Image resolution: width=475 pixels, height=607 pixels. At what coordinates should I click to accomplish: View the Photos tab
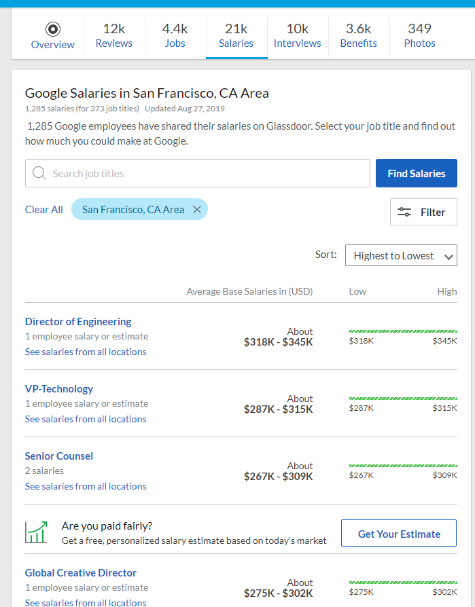(x=419, y=35)
